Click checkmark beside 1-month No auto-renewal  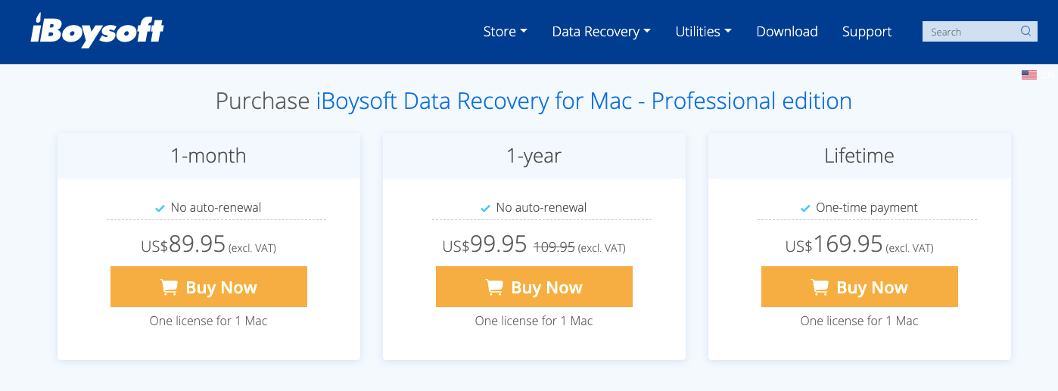(x=160, y=208)
